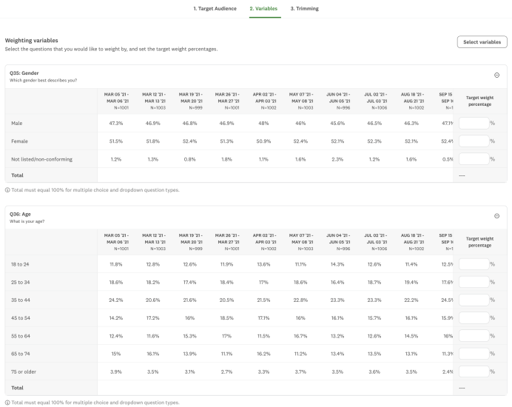Click the 3.9% cell in 75 or older row
The image size is (512, 407).
[116, 371]
